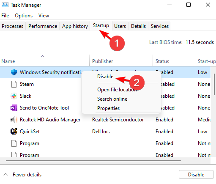Collapse view with Fewer details chevron

pyautogui.click(x=5, y=175)
